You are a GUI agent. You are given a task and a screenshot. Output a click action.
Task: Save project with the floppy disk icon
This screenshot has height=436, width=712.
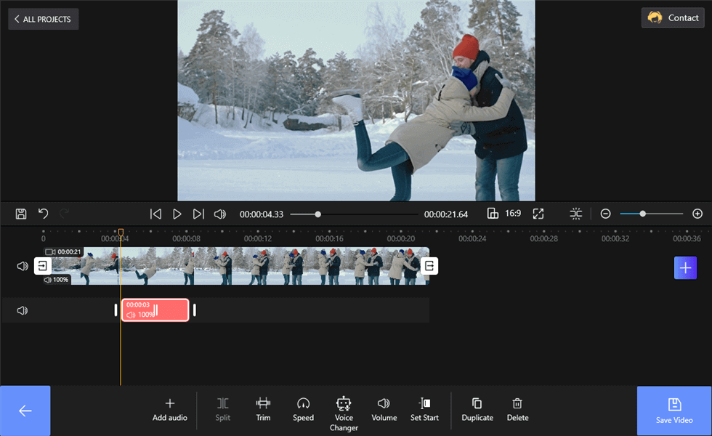click(x=21, y=214)
